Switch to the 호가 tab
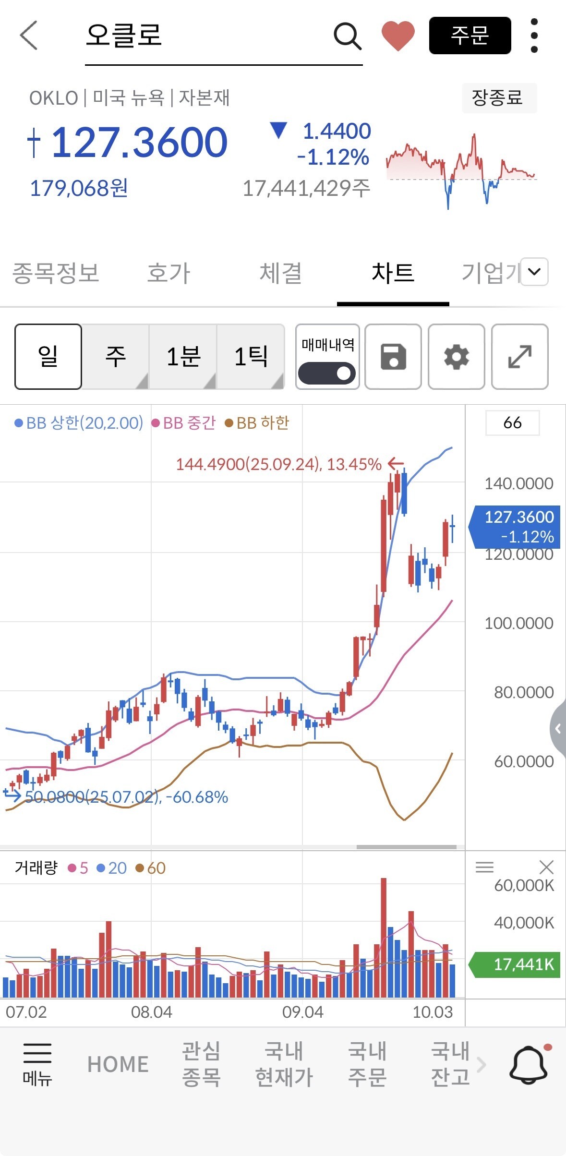The height and width of the screenshot is (1156, 566). pyautogui.click(x=169, y=273)
